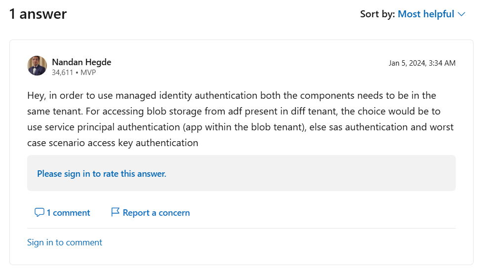Click the phrase same tenant in answer
The width and height of the screenshot is (479, 272).
[x=55, y=112]
